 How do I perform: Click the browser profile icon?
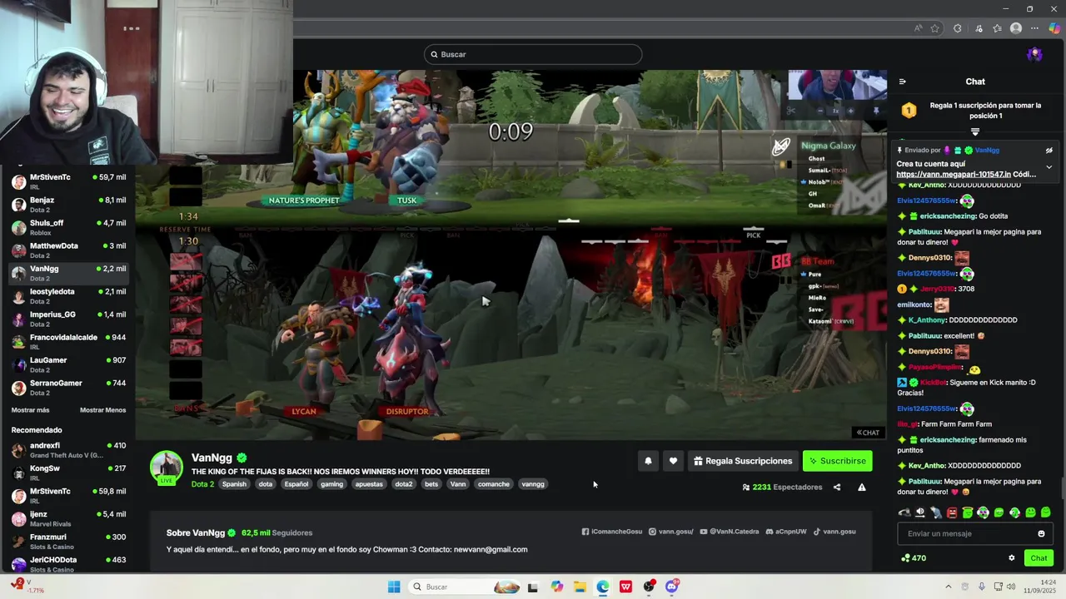[x=1015, y=28]
